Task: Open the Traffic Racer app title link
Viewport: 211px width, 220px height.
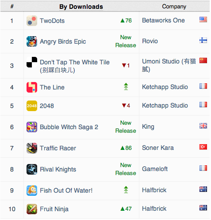Action: click(x=58, y=148)
